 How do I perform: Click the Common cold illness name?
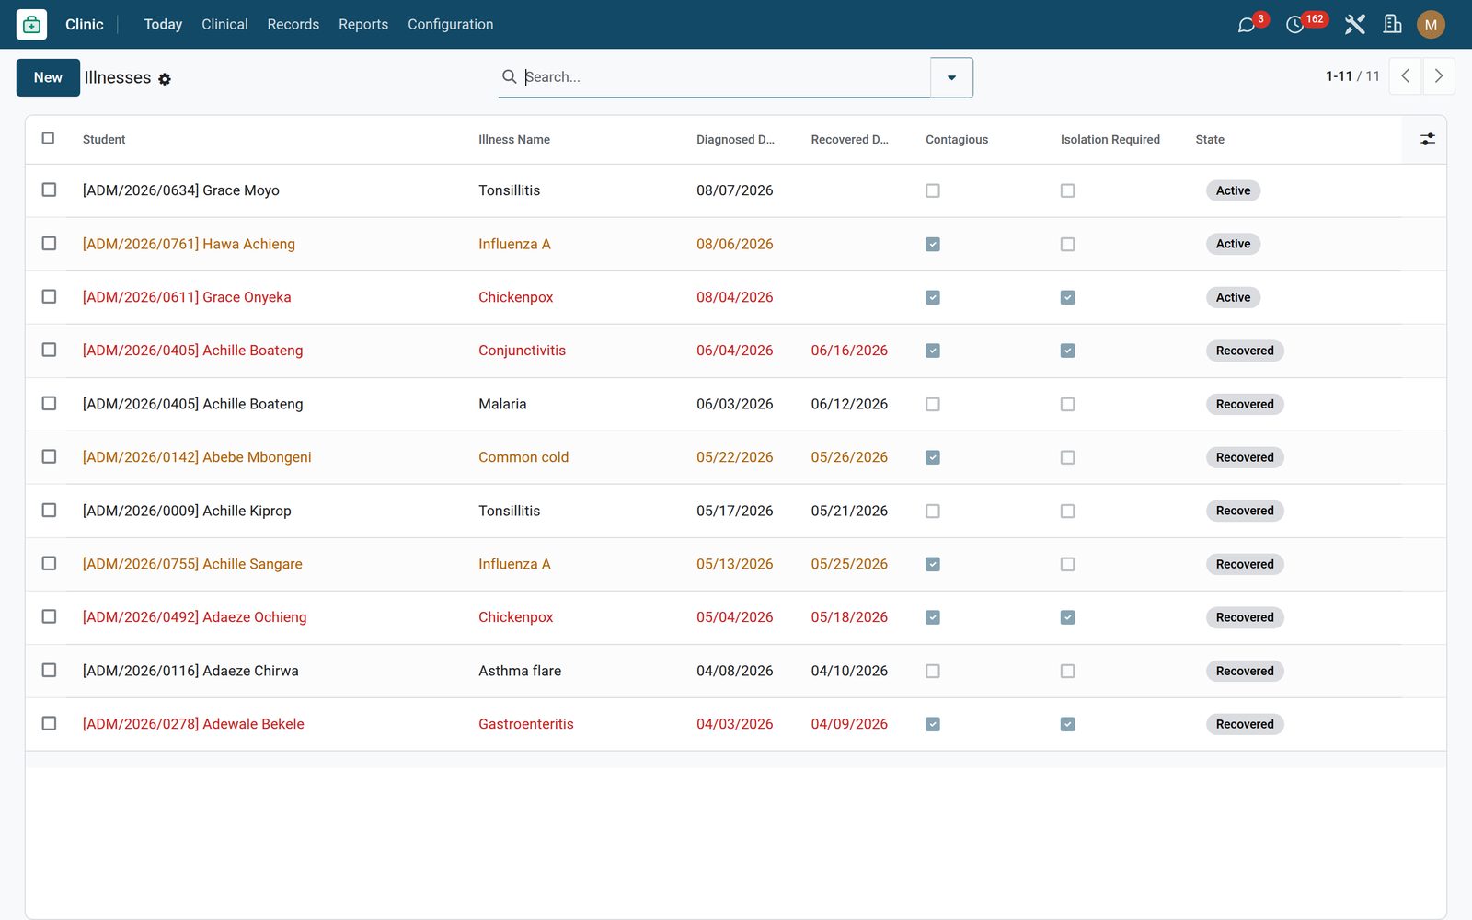click(523, 457)
